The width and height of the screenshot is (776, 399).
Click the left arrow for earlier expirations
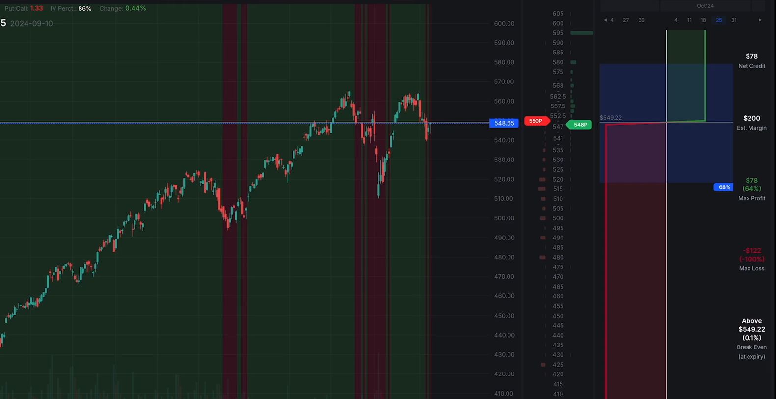[605, 20]
